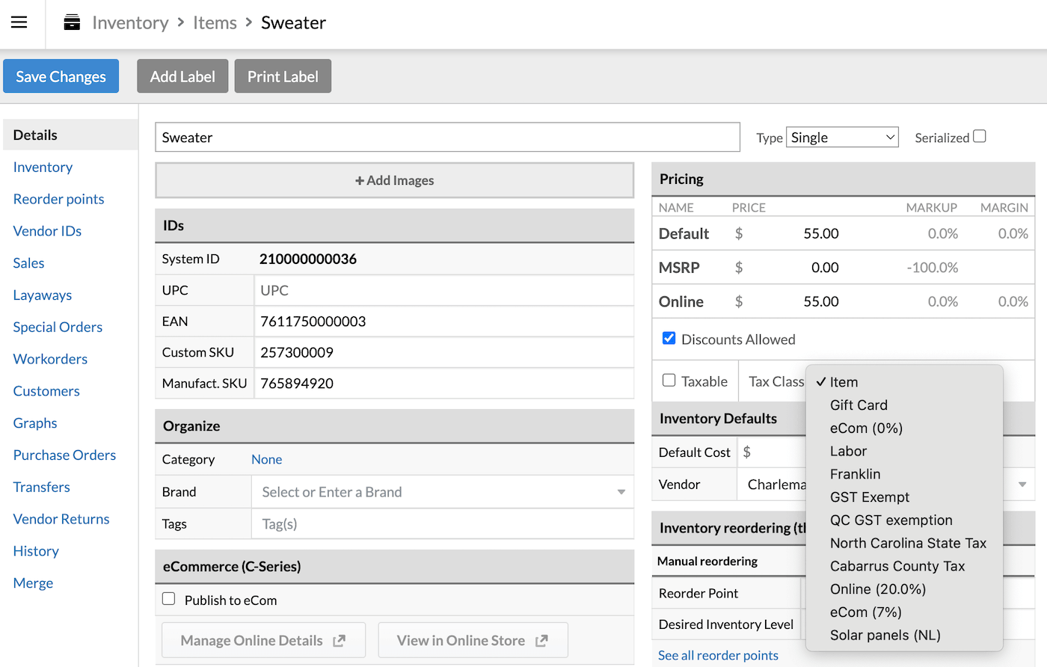Open Vendor IDs sidebar section
The height and width of the screenshot is (667, 1047).
click(x=47, y=232)
